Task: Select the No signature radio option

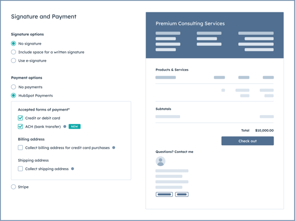Action: [x=14, y=44]
